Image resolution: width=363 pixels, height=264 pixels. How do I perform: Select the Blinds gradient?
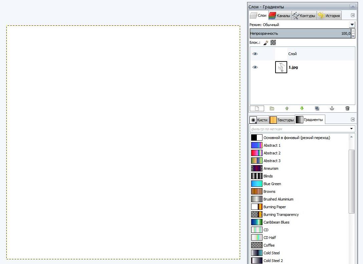tap(300, 176)
